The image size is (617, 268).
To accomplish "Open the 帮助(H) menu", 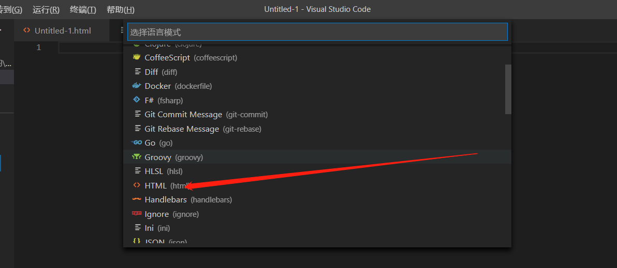I will pos(120,9).
